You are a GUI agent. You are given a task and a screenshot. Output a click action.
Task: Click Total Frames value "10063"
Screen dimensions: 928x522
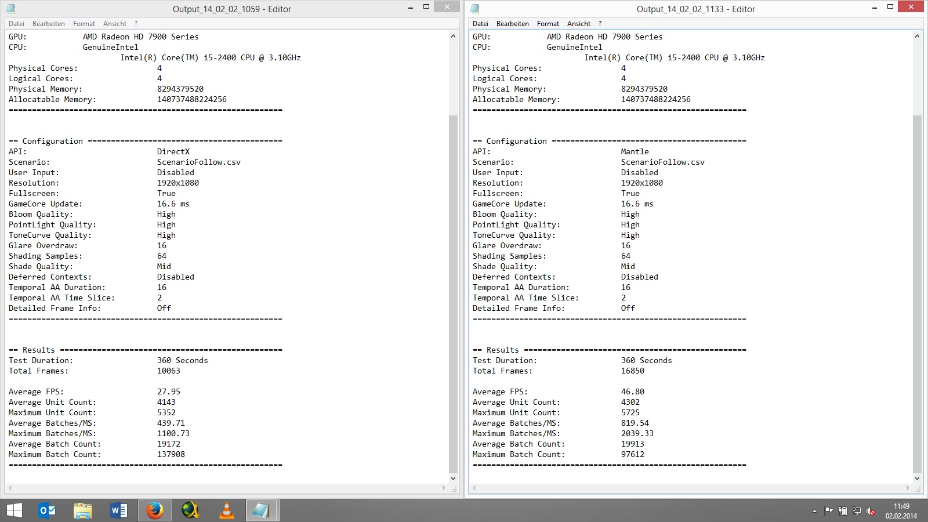tap(169, 371)
